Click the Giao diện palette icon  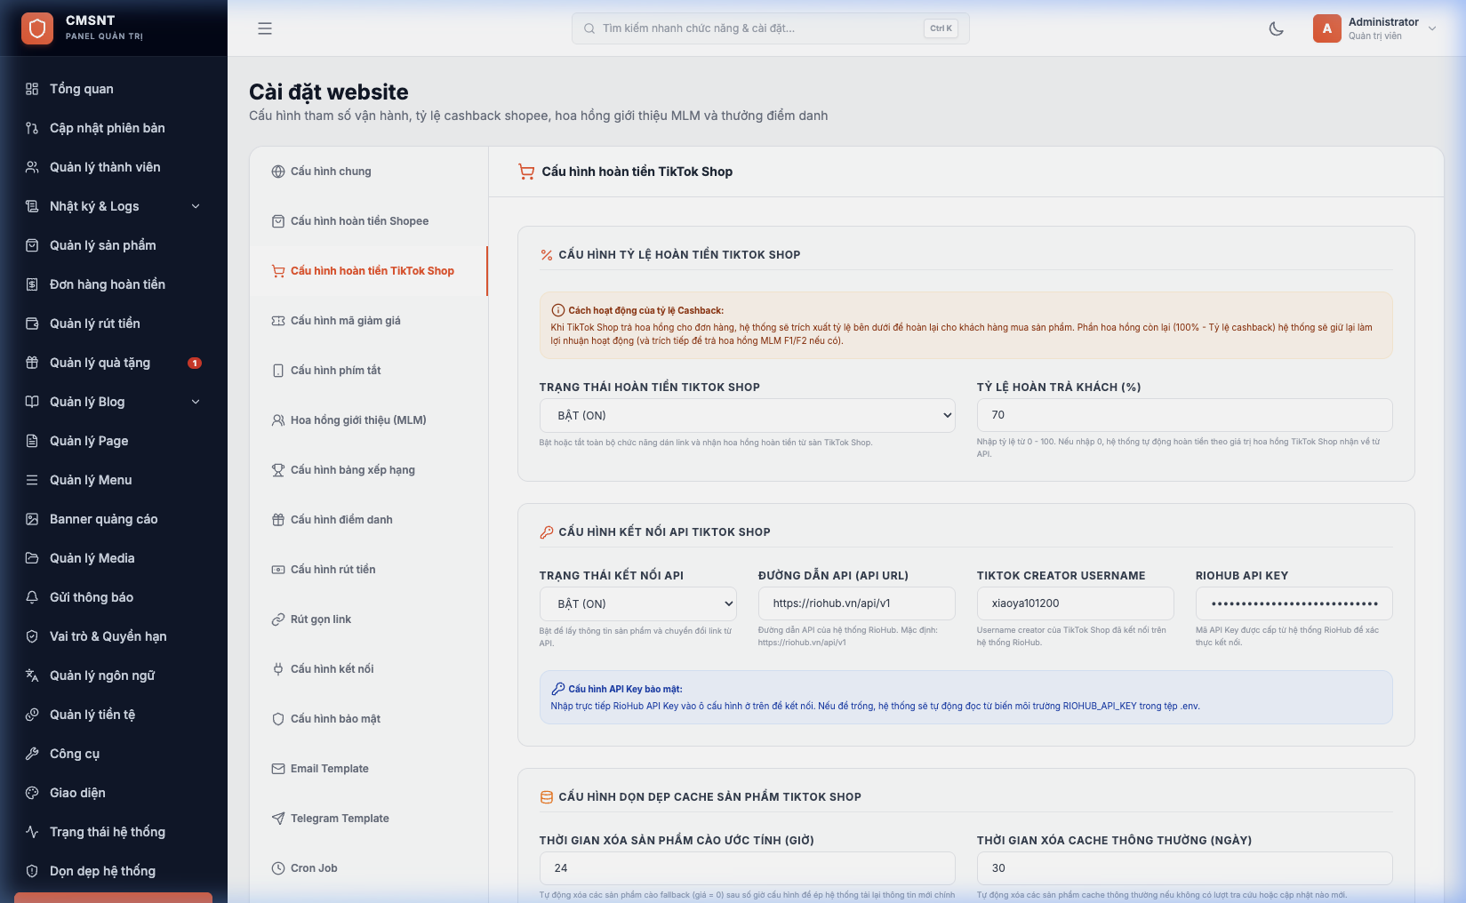[x=32, y=793]
